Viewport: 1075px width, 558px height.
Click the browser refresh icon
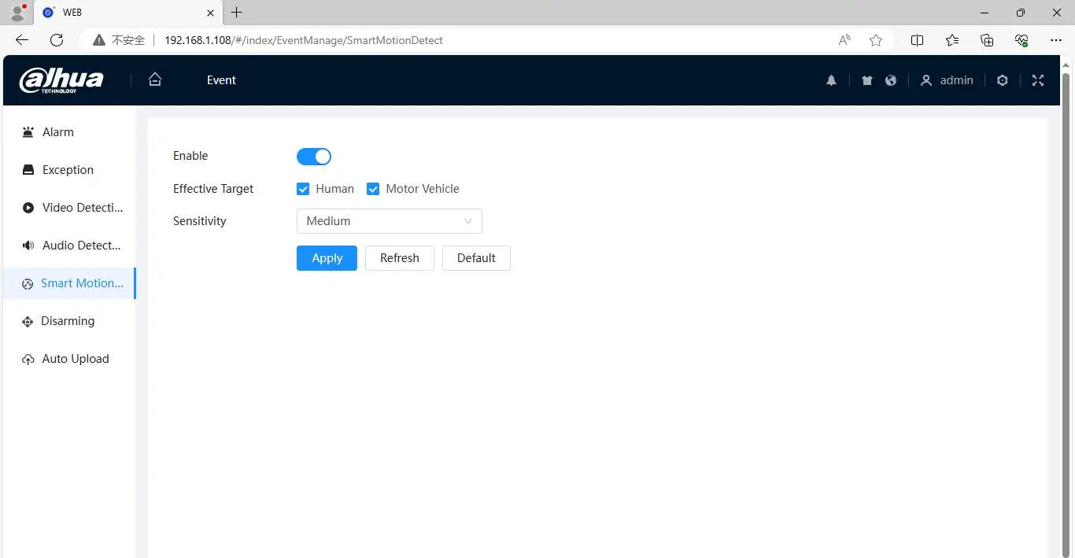(57, 40)
